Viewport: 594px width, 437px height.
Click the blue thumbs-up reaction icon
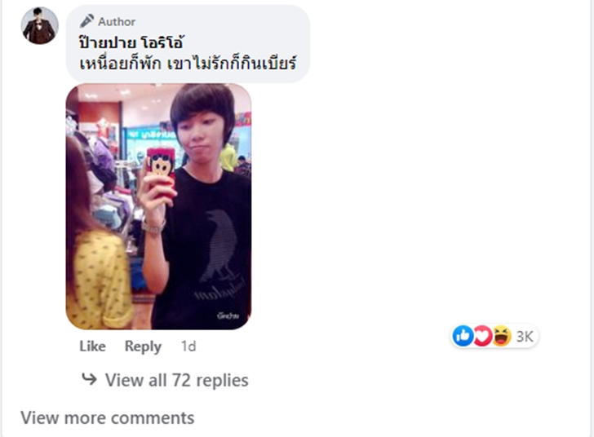463,336
